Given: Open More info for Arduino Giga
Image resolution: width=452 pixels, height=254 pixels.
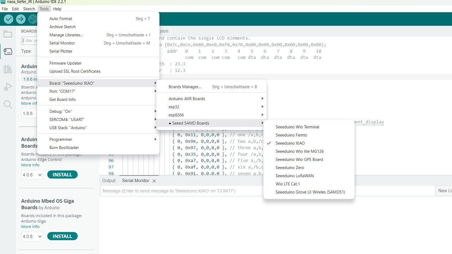Looking at the screenshot, I should click(x=30, y=226).
